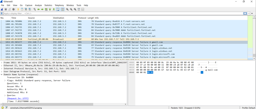
Task: Click the packet list vertical scrollbar
Action: pyautogui.click(x=254, y=38)
